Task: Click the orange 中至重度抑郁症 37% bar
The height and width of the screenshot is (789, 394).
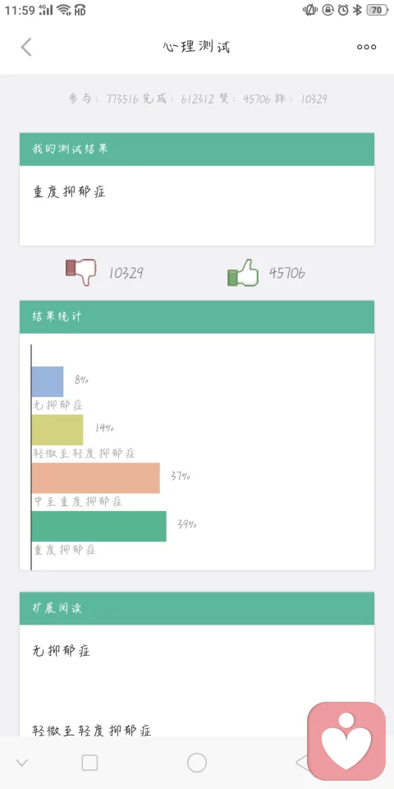Action: [x=95, y=478]
